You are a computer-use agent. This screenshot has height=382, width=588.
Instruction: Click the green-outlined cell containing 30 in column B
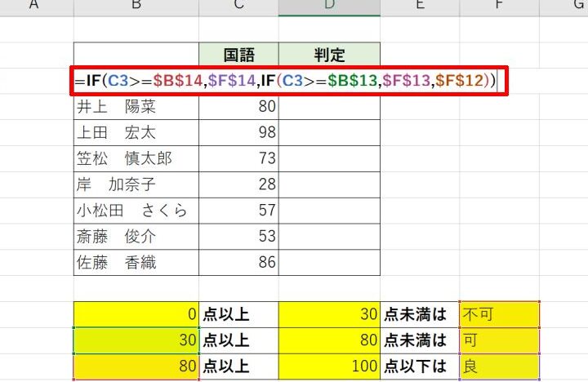[x=136, y=340]
